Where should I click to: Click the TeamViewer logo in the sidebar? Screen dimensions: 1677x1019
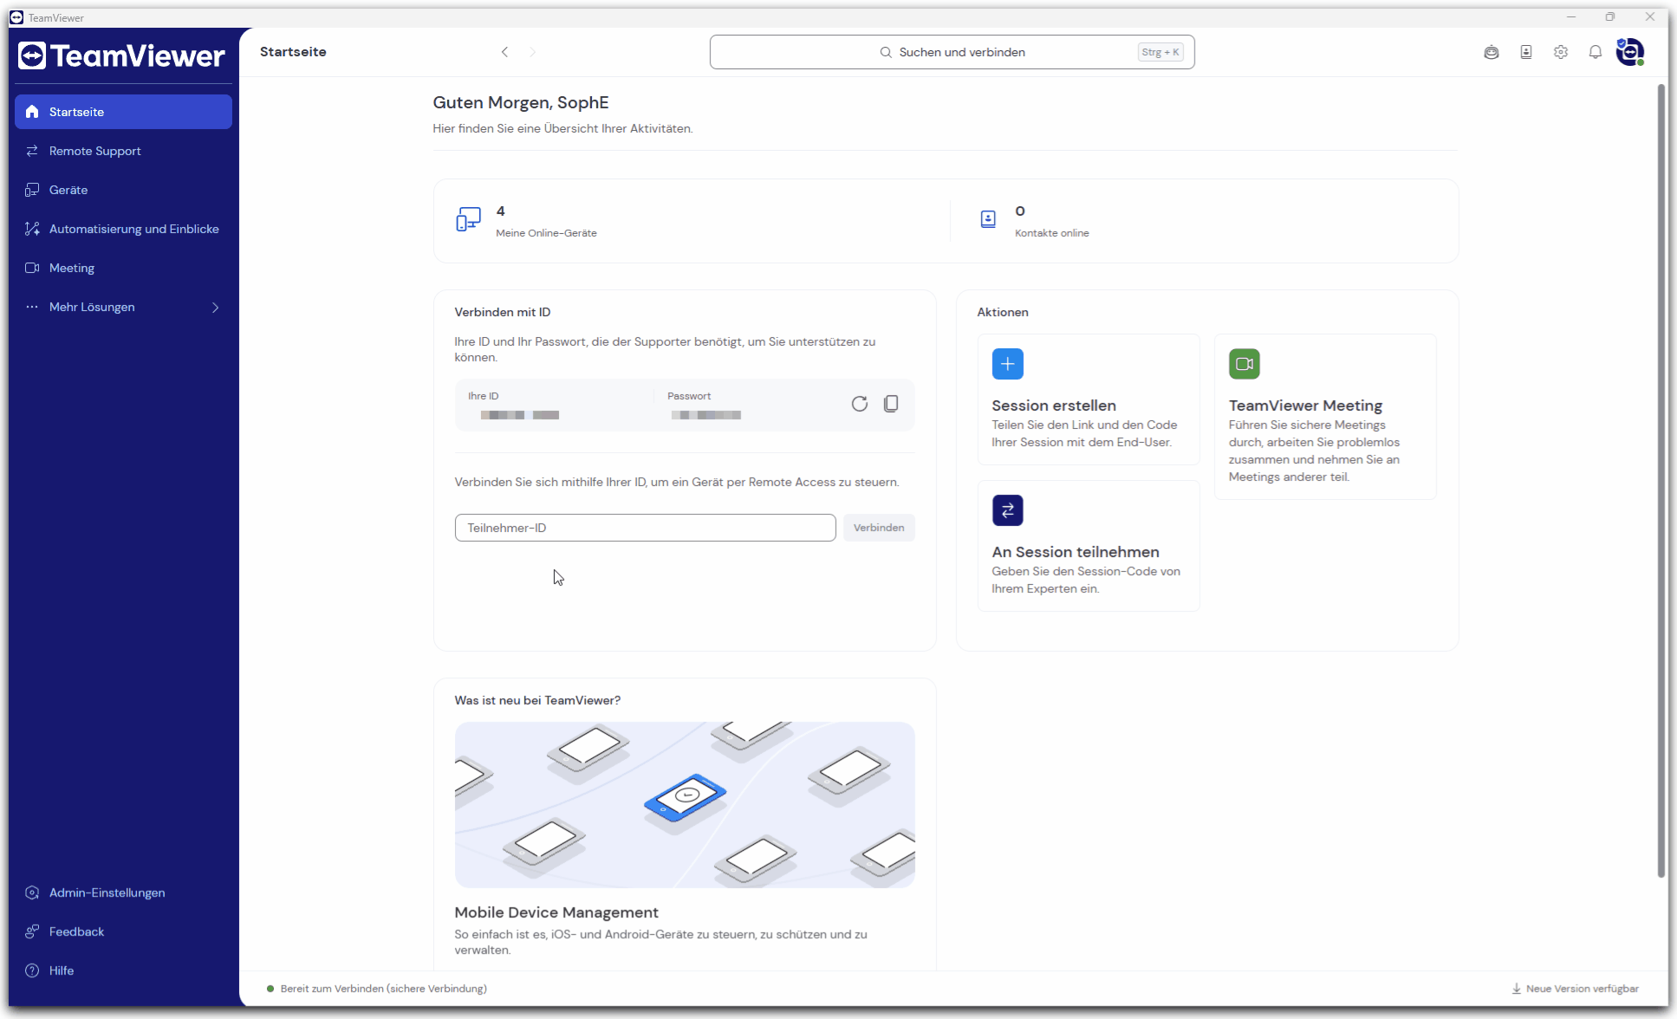(122, 56)
